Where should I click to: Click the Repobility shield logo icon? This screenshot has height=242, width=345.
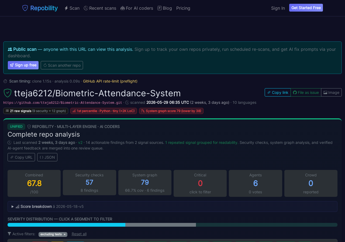[25, 8]
